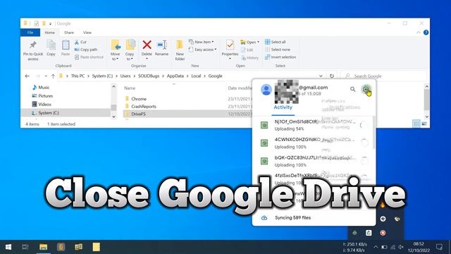Screen dimensions: 451x254
Task: Open Copy to dropdown
Action: point(130,59)
